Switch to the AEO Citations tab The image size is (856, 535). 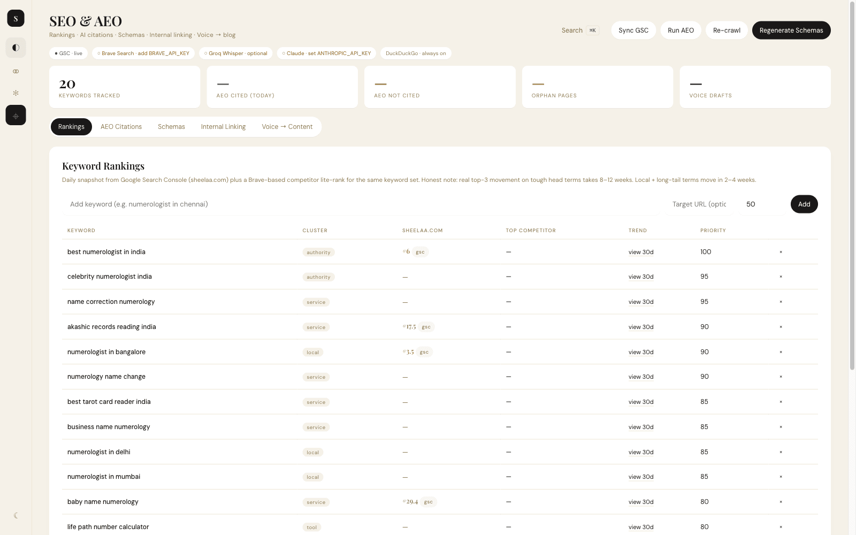[x=121, y=127]
